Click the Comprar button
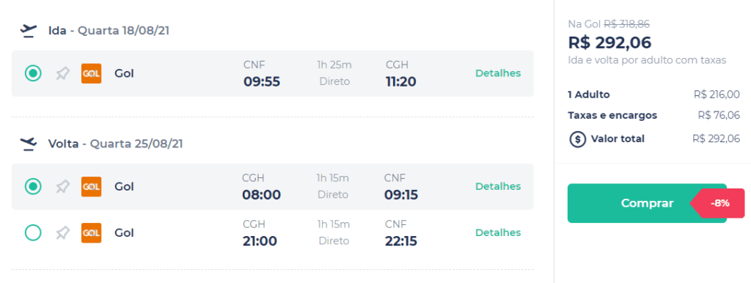This screenshot has height=283, width=751. [647, 203]
